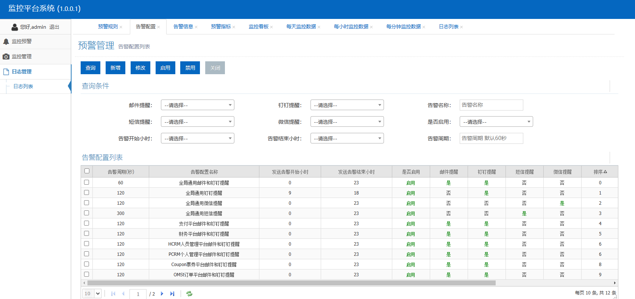The width and height of the screenshot is (635, 299).
Task: Expand the 是否启用 dropdown filter
Action: (496, 122)
